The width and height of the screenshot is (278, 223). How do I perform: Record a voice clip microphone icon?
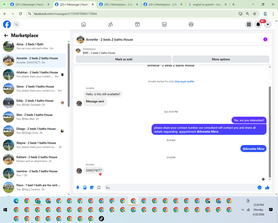point(78,187)
